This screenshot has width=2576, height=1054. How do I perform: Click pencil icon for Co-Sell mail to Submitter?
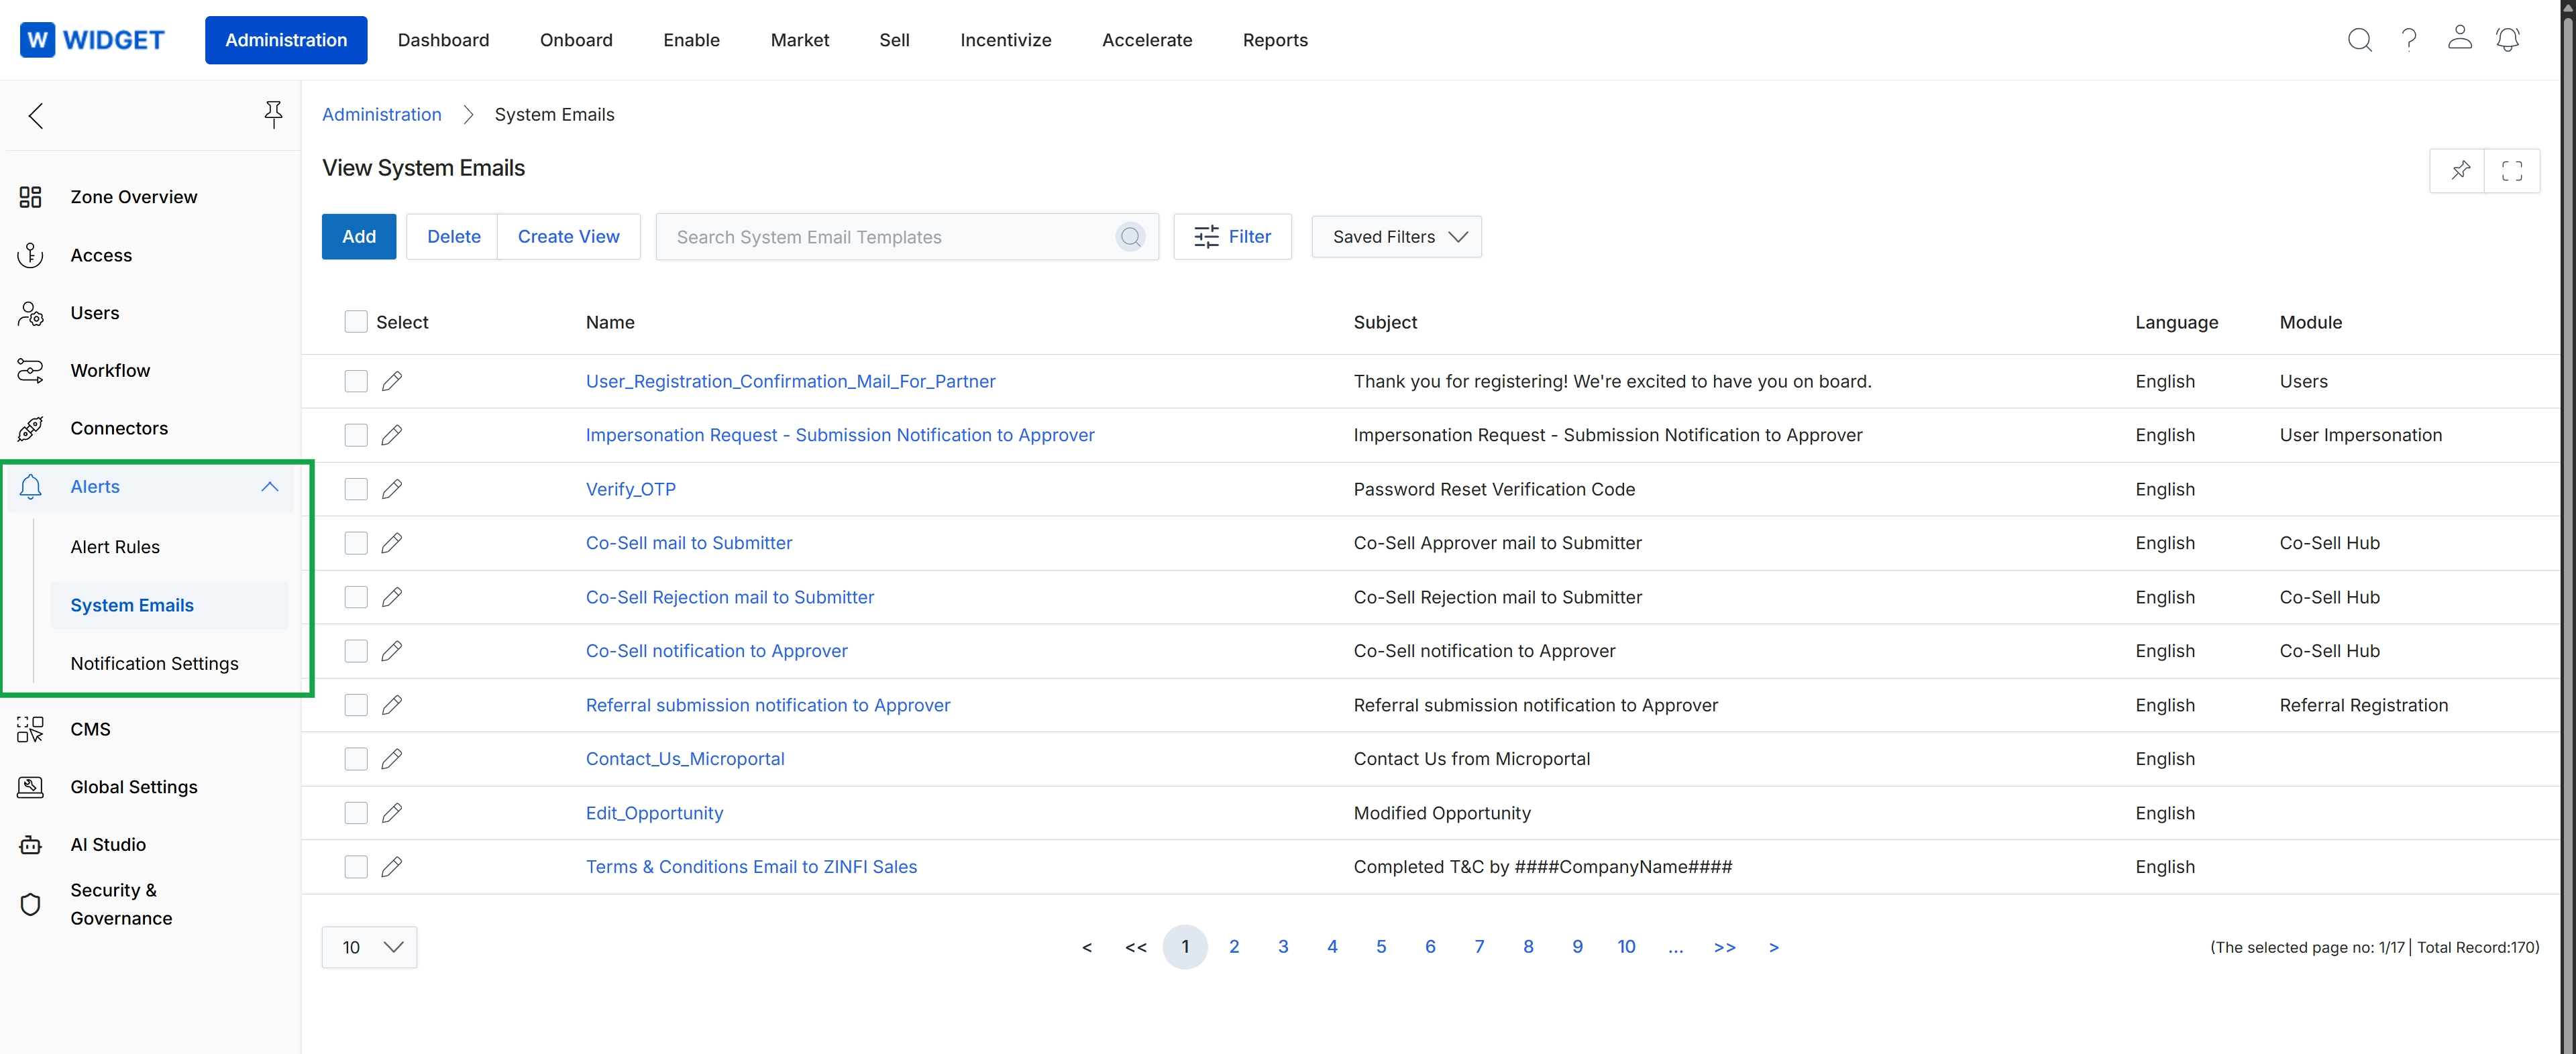[392, 544]
